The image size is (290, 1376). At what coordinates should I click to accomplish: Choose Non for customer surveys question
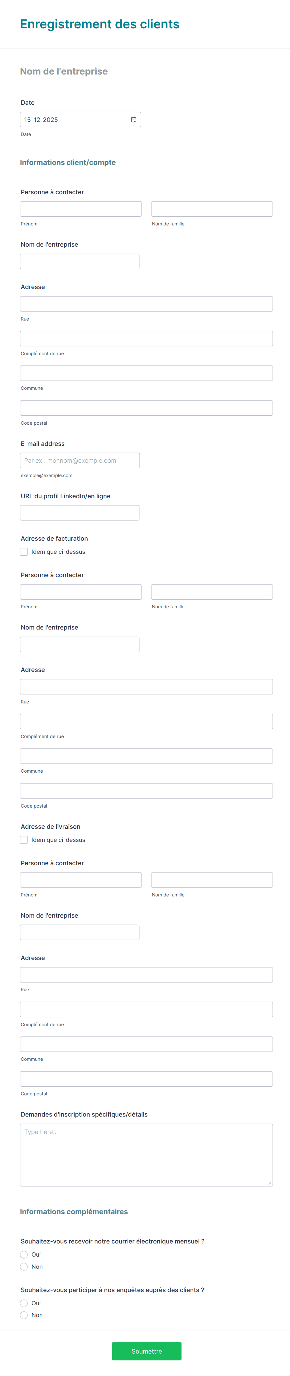coord(24,1315)
